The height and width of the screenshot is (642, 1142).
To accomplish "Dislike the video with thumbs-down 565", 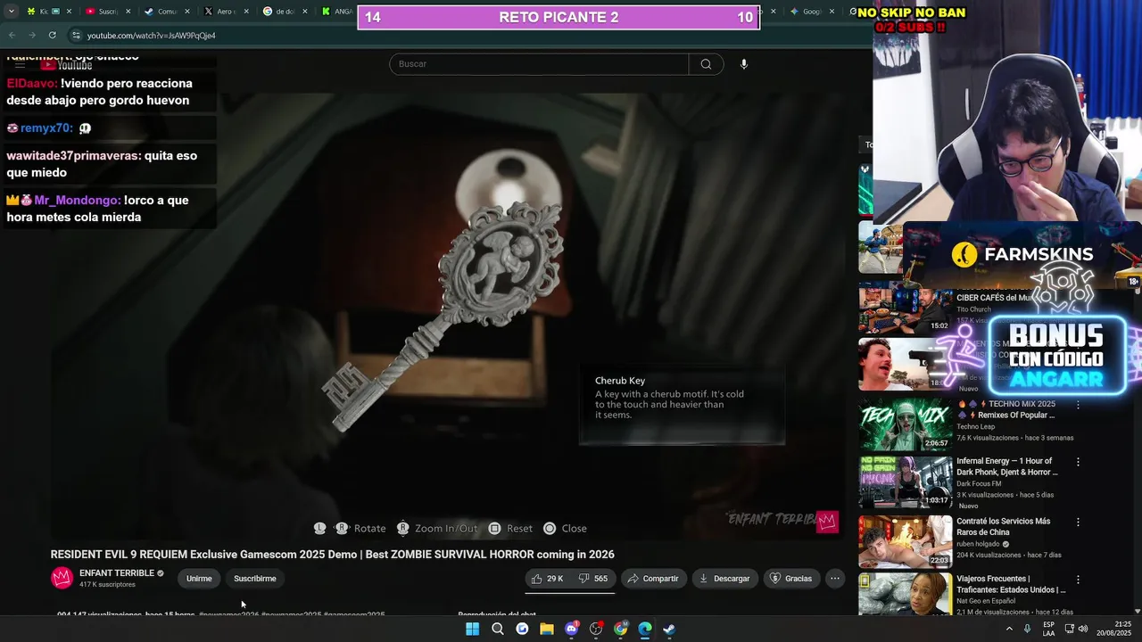I will (x=593, y=579).
